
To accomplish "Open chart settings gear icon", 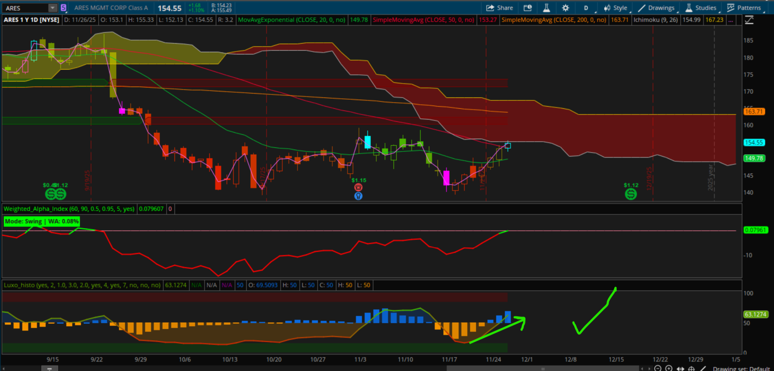I will pyautogui.click(x=565, y=8).
